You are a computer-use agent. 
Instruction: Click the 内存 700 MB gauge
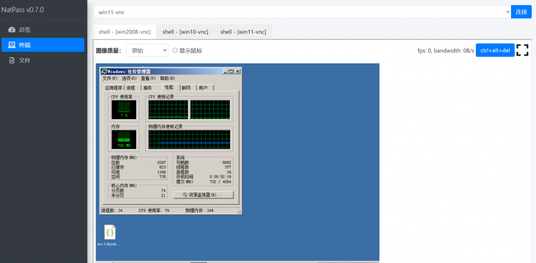point(124,139)
